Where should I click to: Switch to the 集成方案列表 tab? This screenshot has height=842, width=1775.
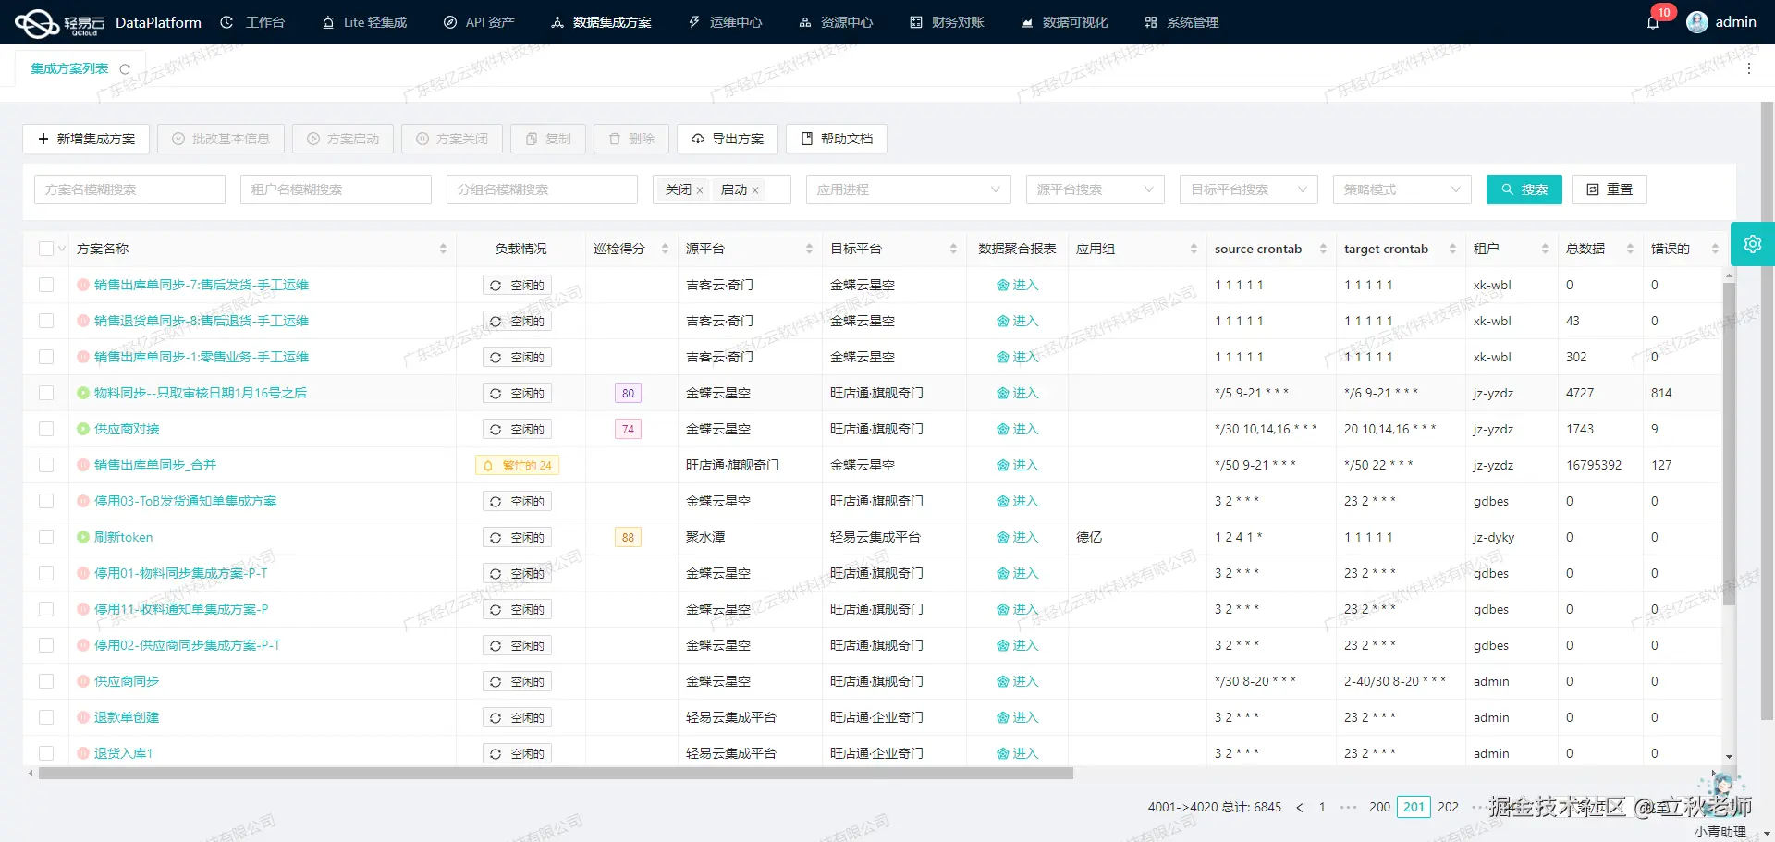(x=69, y=67)
